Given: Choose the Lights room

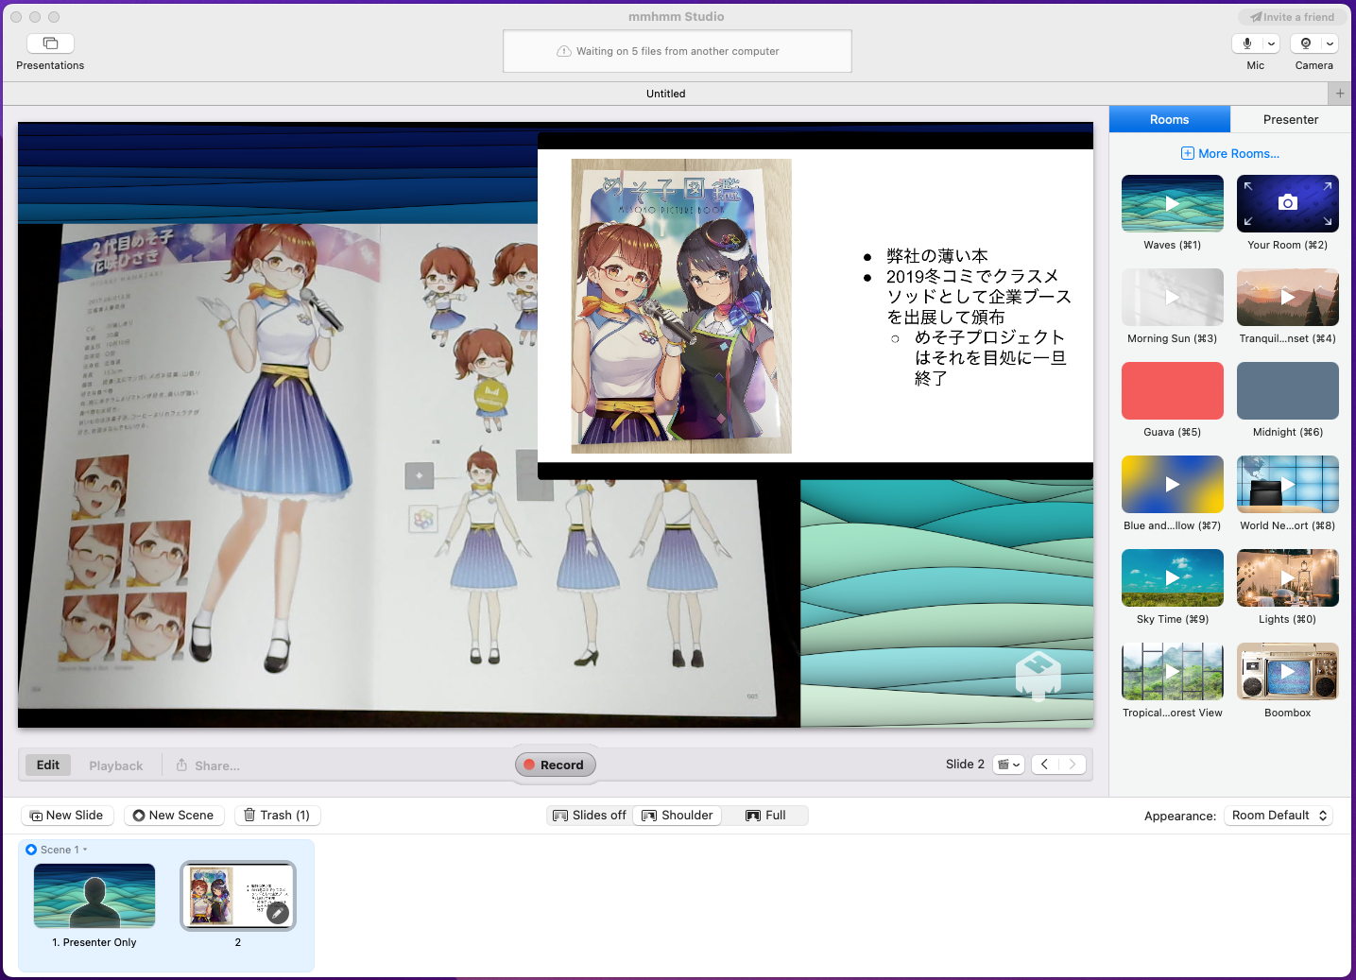Looking at the screenshot, I should pyautogui.click(x=1288, y=577).
